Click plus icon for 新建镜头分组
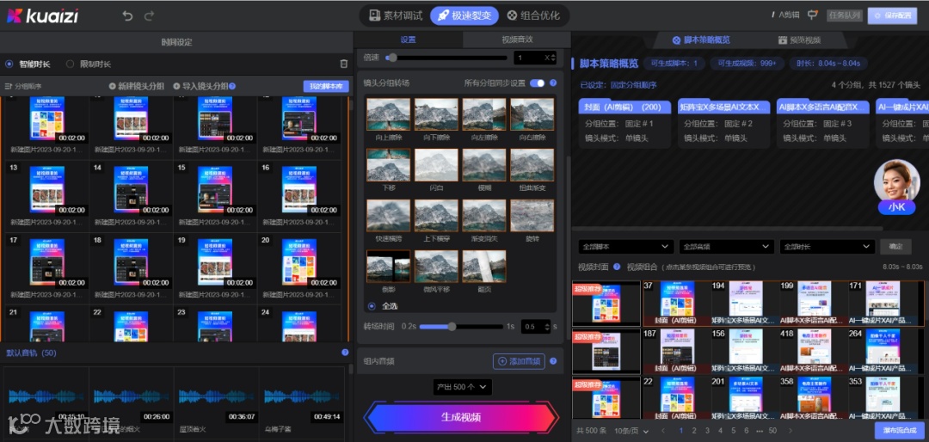 click(x=112, y=86)
